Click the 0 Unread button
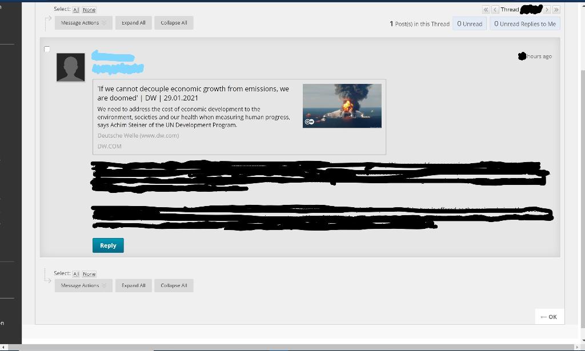The image size is (585, 351). 469,23
